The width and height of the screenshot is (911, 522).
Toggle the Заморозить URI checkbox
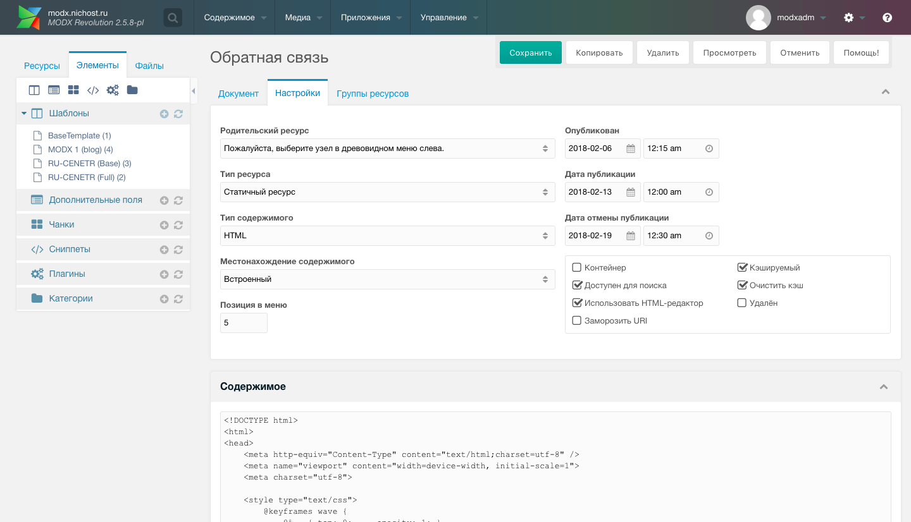coord(576,321)
